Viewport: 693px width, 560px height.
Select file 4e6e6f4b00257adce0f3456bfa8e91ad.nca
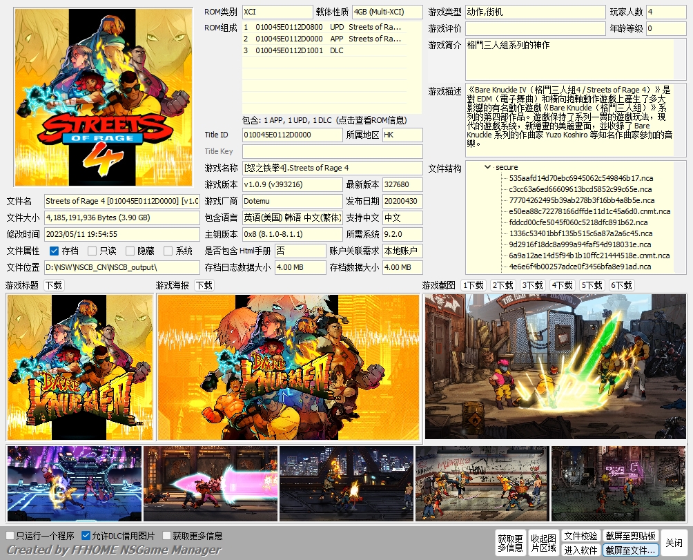(579, 267)
